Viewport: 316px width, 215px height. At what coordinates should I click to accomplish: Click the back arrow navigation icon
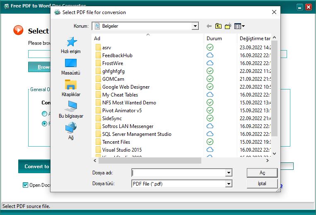[209, 26]
